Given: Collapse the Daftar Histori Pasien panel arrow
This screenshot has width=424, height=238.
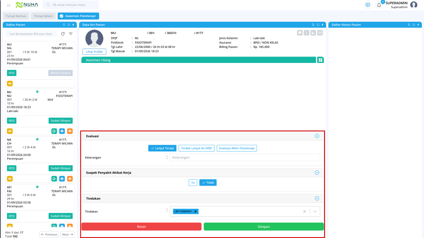Looking at the screenshot, I should tap(418, 25).
